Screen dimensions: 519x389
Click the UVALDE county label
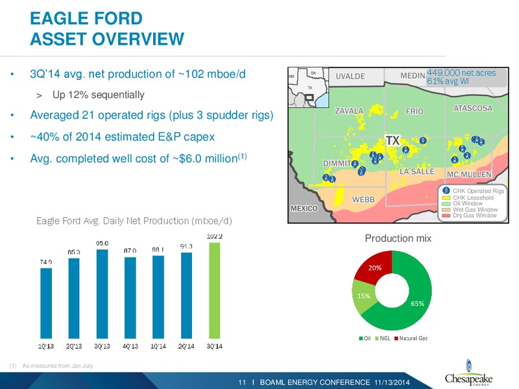point(350,76)
